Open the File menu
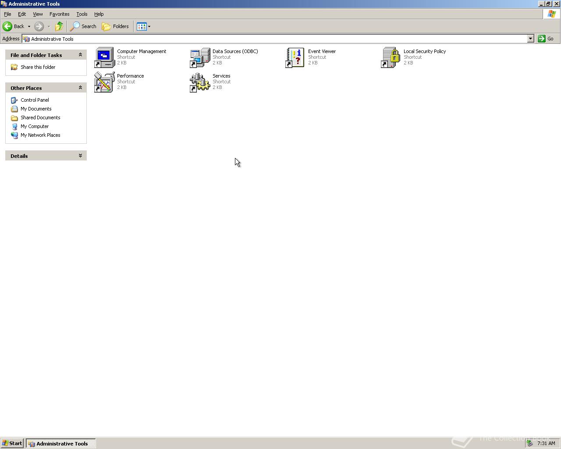Image resolution: width=561 pixels, height=449 pixels. click(7, 14)
